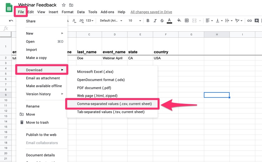
Task: Open the Format menu
Action: (x=67, y=12)
